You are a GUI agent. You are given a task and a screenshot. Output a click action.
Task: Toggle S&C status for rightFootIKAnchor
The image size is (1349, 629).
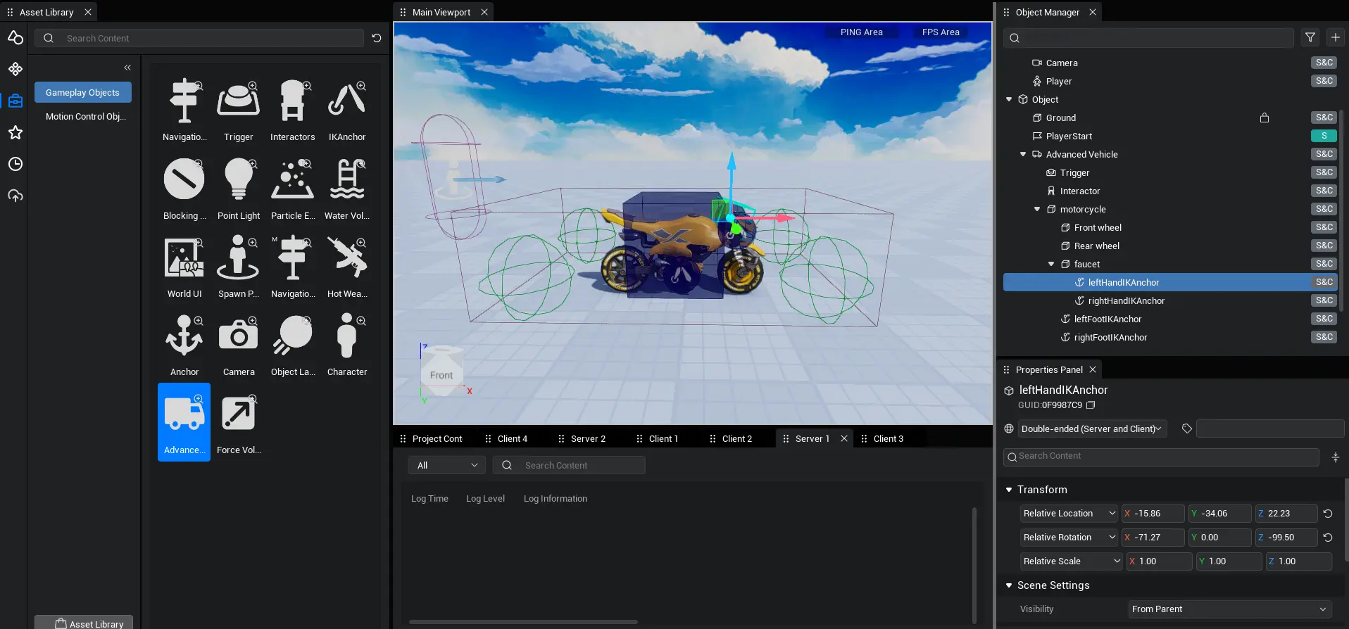[1324, 337]
